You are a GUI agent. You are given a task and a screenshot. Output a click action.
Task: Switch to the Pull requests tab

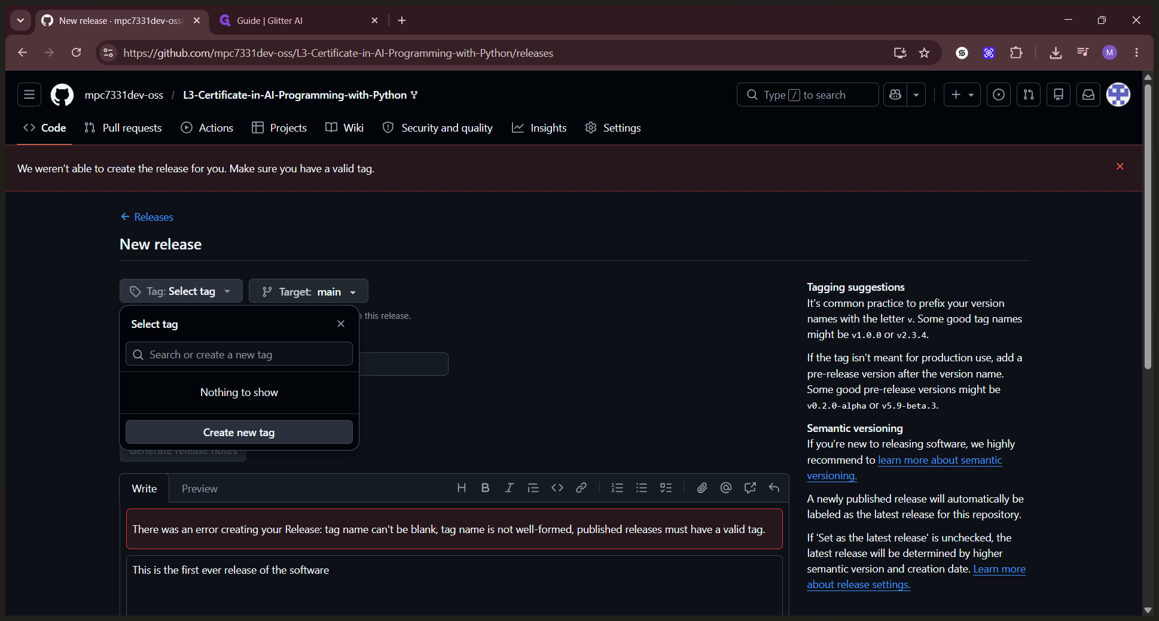click(123, 127)
